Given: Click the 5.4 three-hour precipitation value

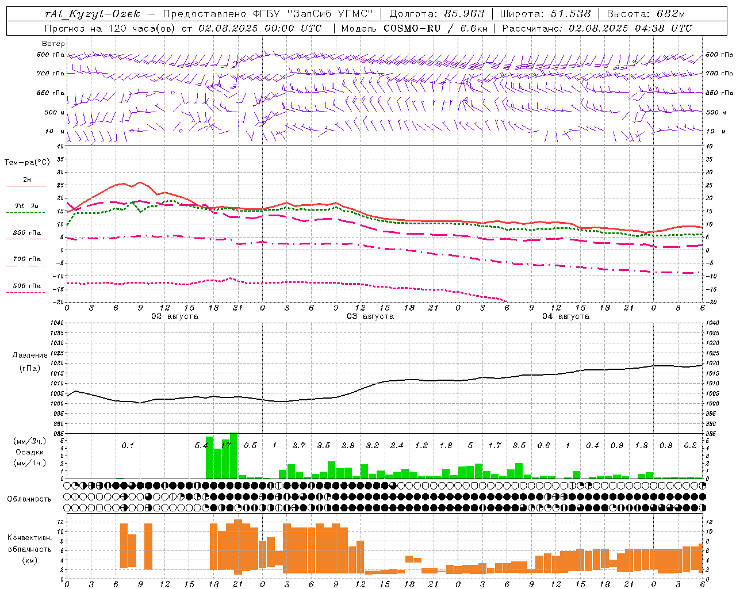Looking at the screenshot, I should coord(201,445).
